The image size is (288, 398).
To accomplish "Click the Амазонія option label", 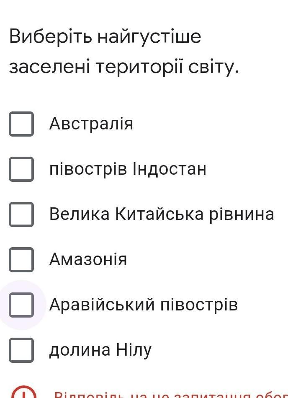I will pyautogui.click(x=88, y=260).
